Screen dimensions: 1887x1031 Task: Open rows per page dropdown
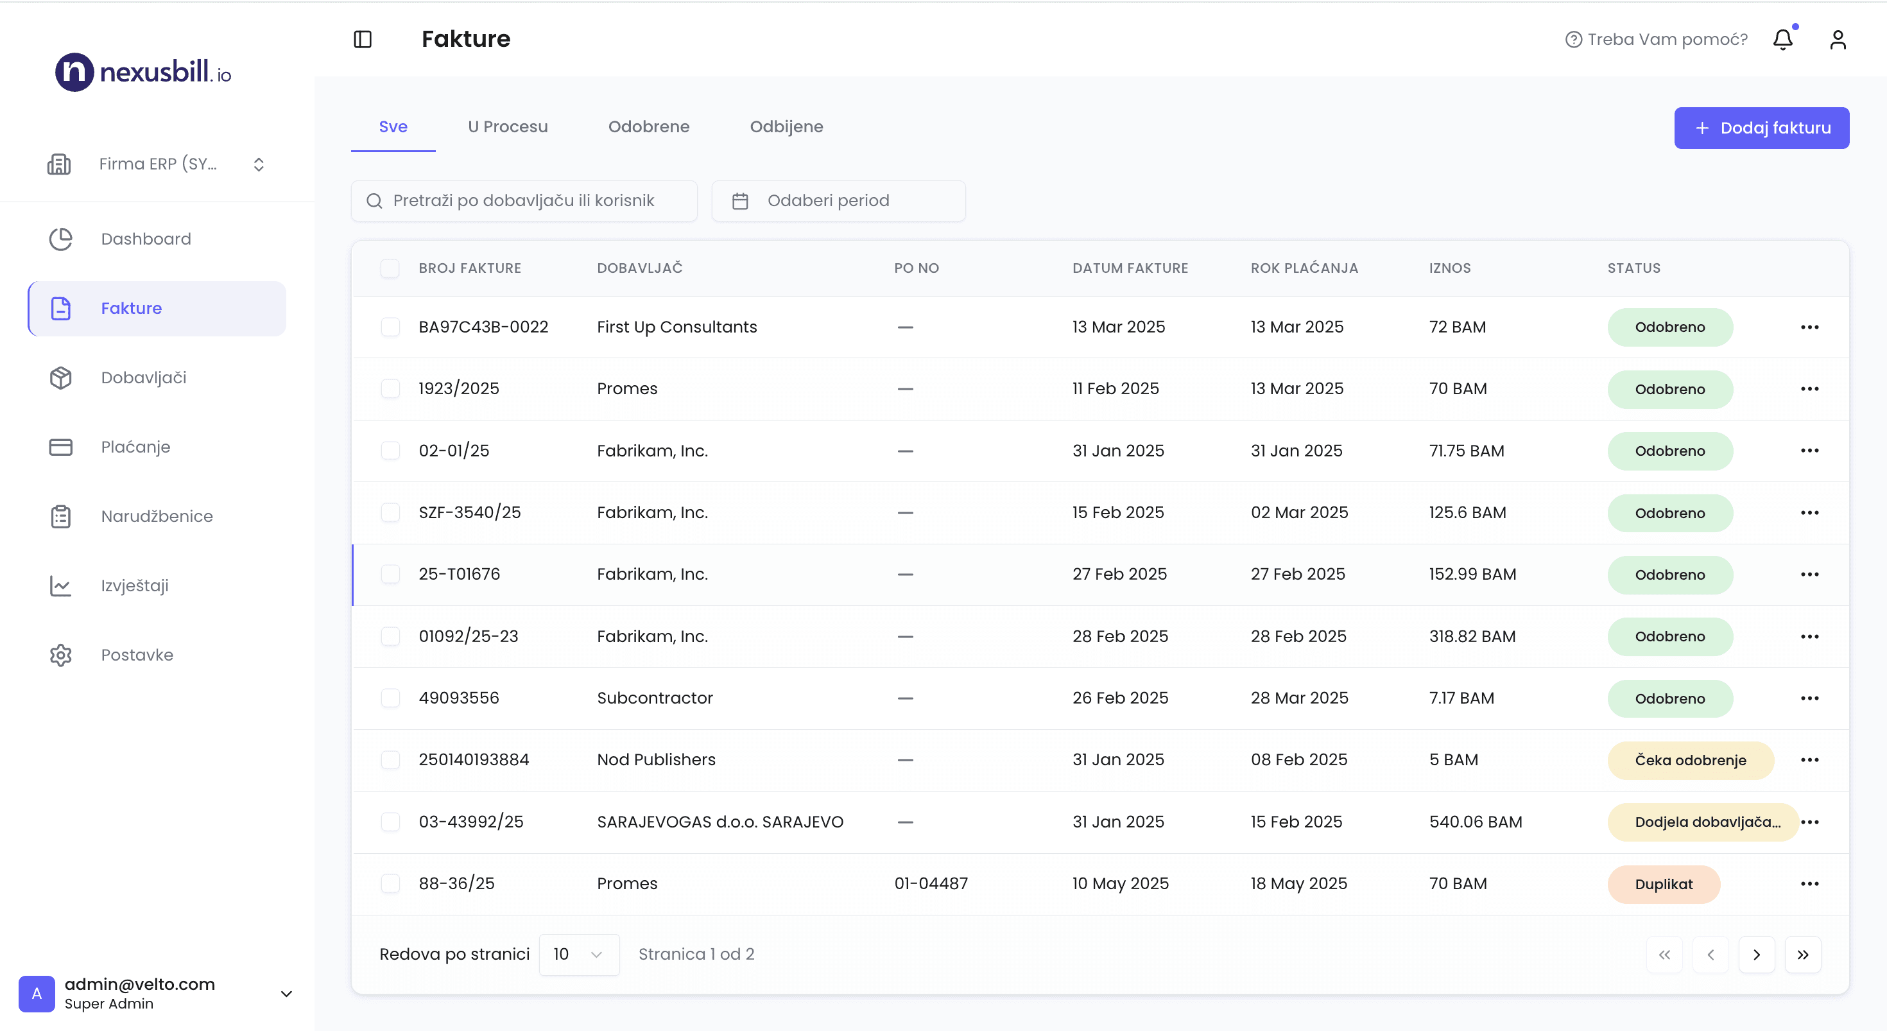pos(578,954)
